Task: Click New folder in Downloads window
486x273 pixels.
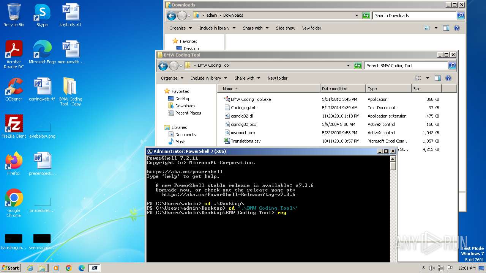Action: (x=311, y=28)
